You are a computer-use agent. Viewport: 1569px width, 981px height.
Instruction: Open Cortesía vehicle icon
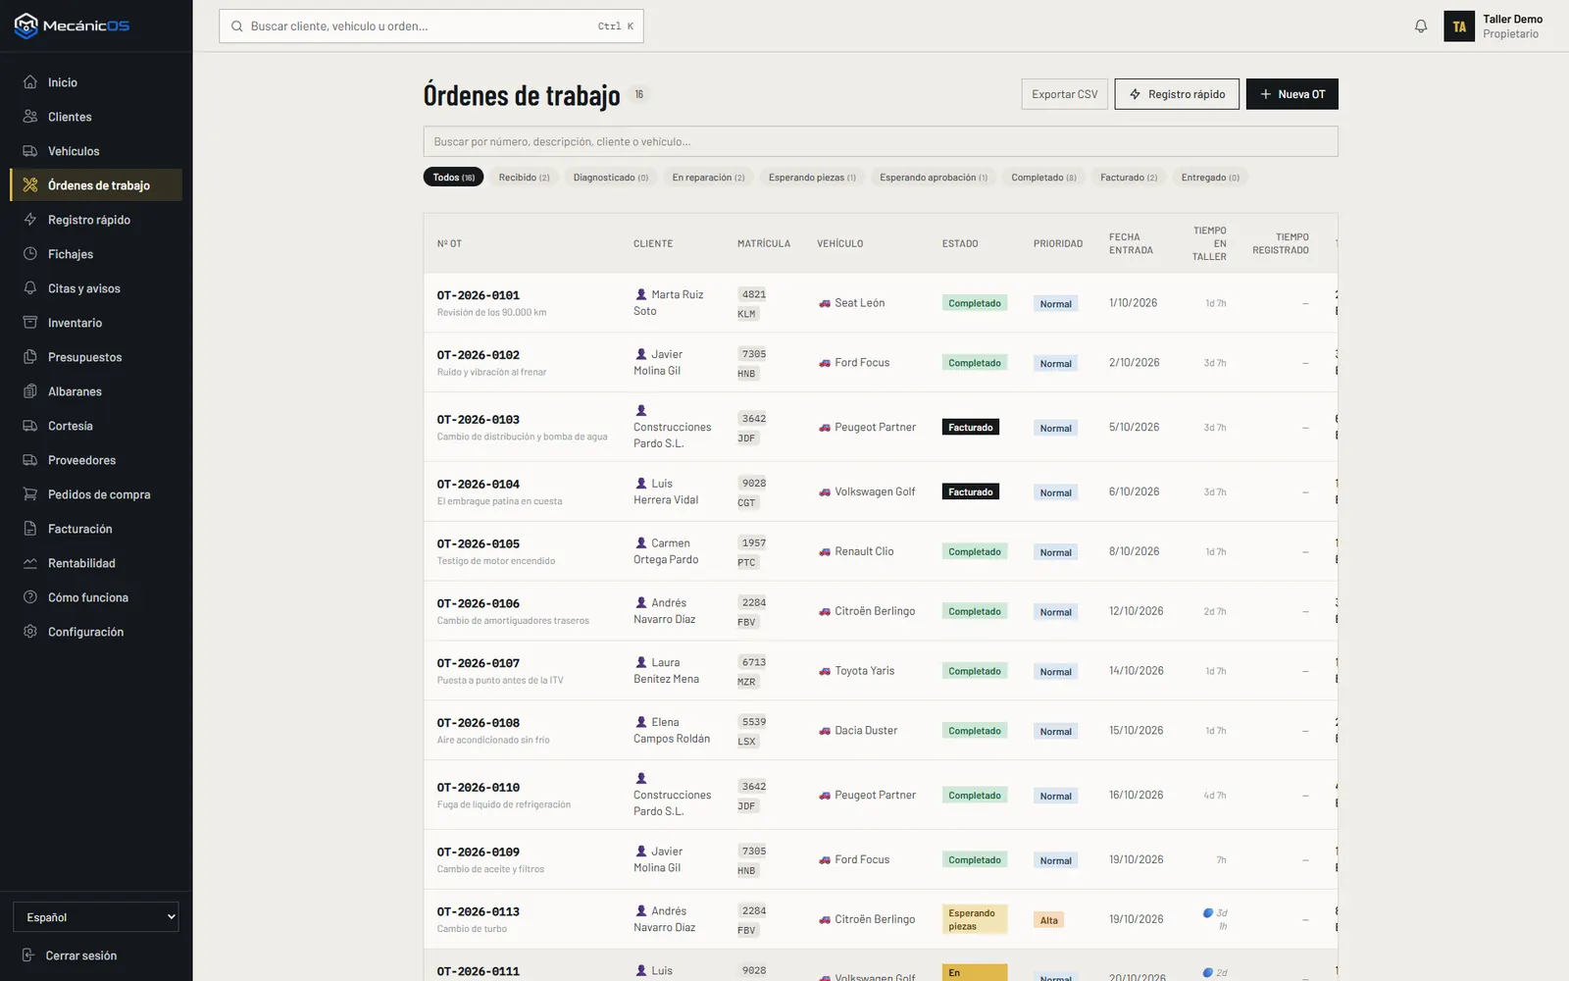[30, 426]
